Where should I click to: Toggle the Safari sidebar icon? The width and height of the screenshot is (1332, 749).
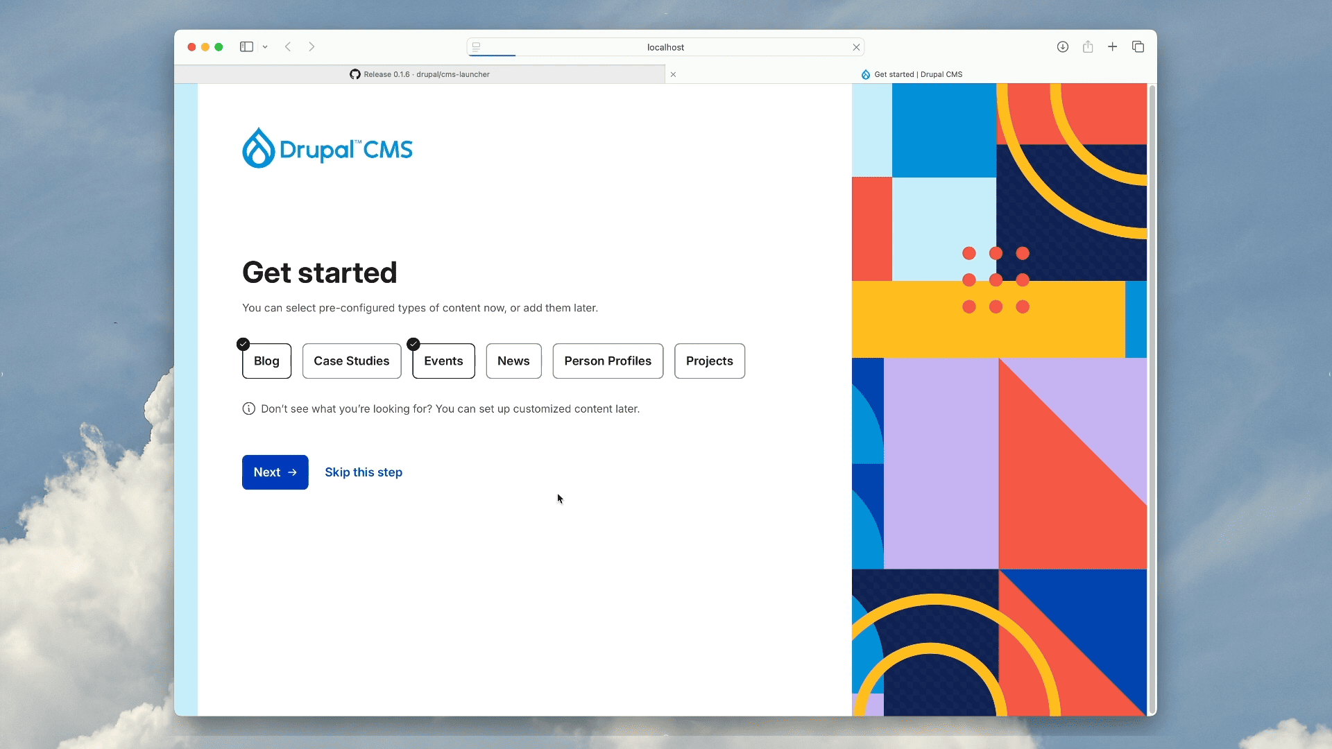(x=245, y=46)
